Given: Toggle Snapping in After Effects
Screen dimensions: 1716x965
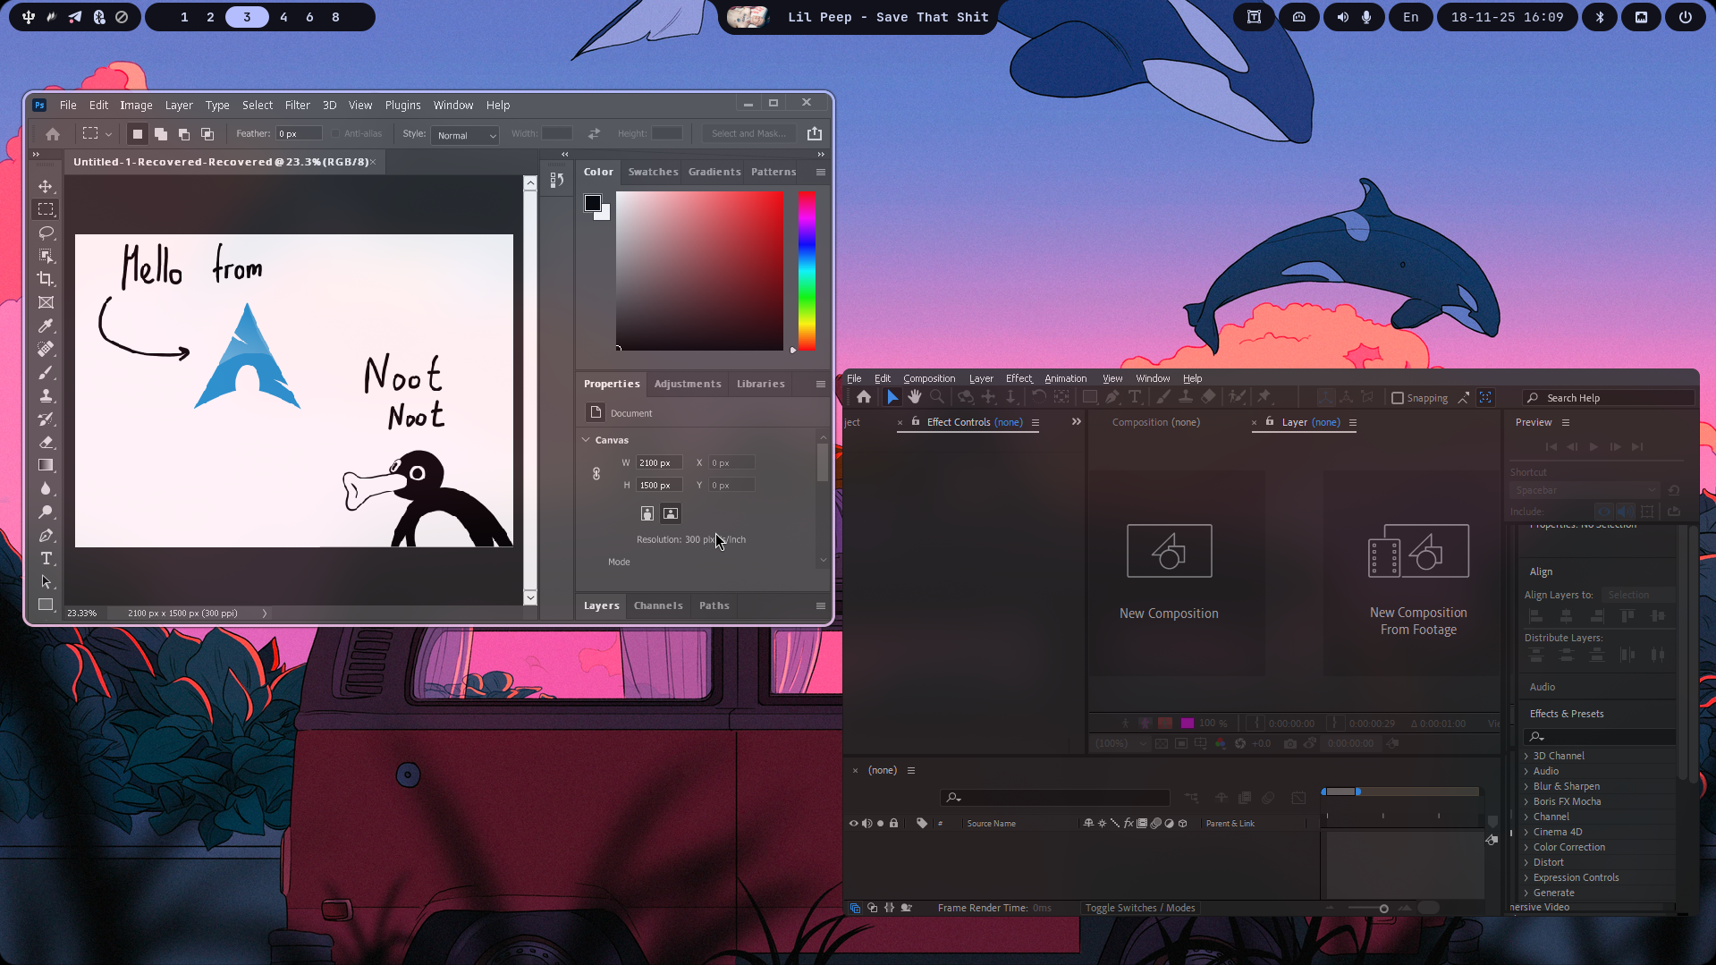Looking at the screenshot, I should point(1397,398).
